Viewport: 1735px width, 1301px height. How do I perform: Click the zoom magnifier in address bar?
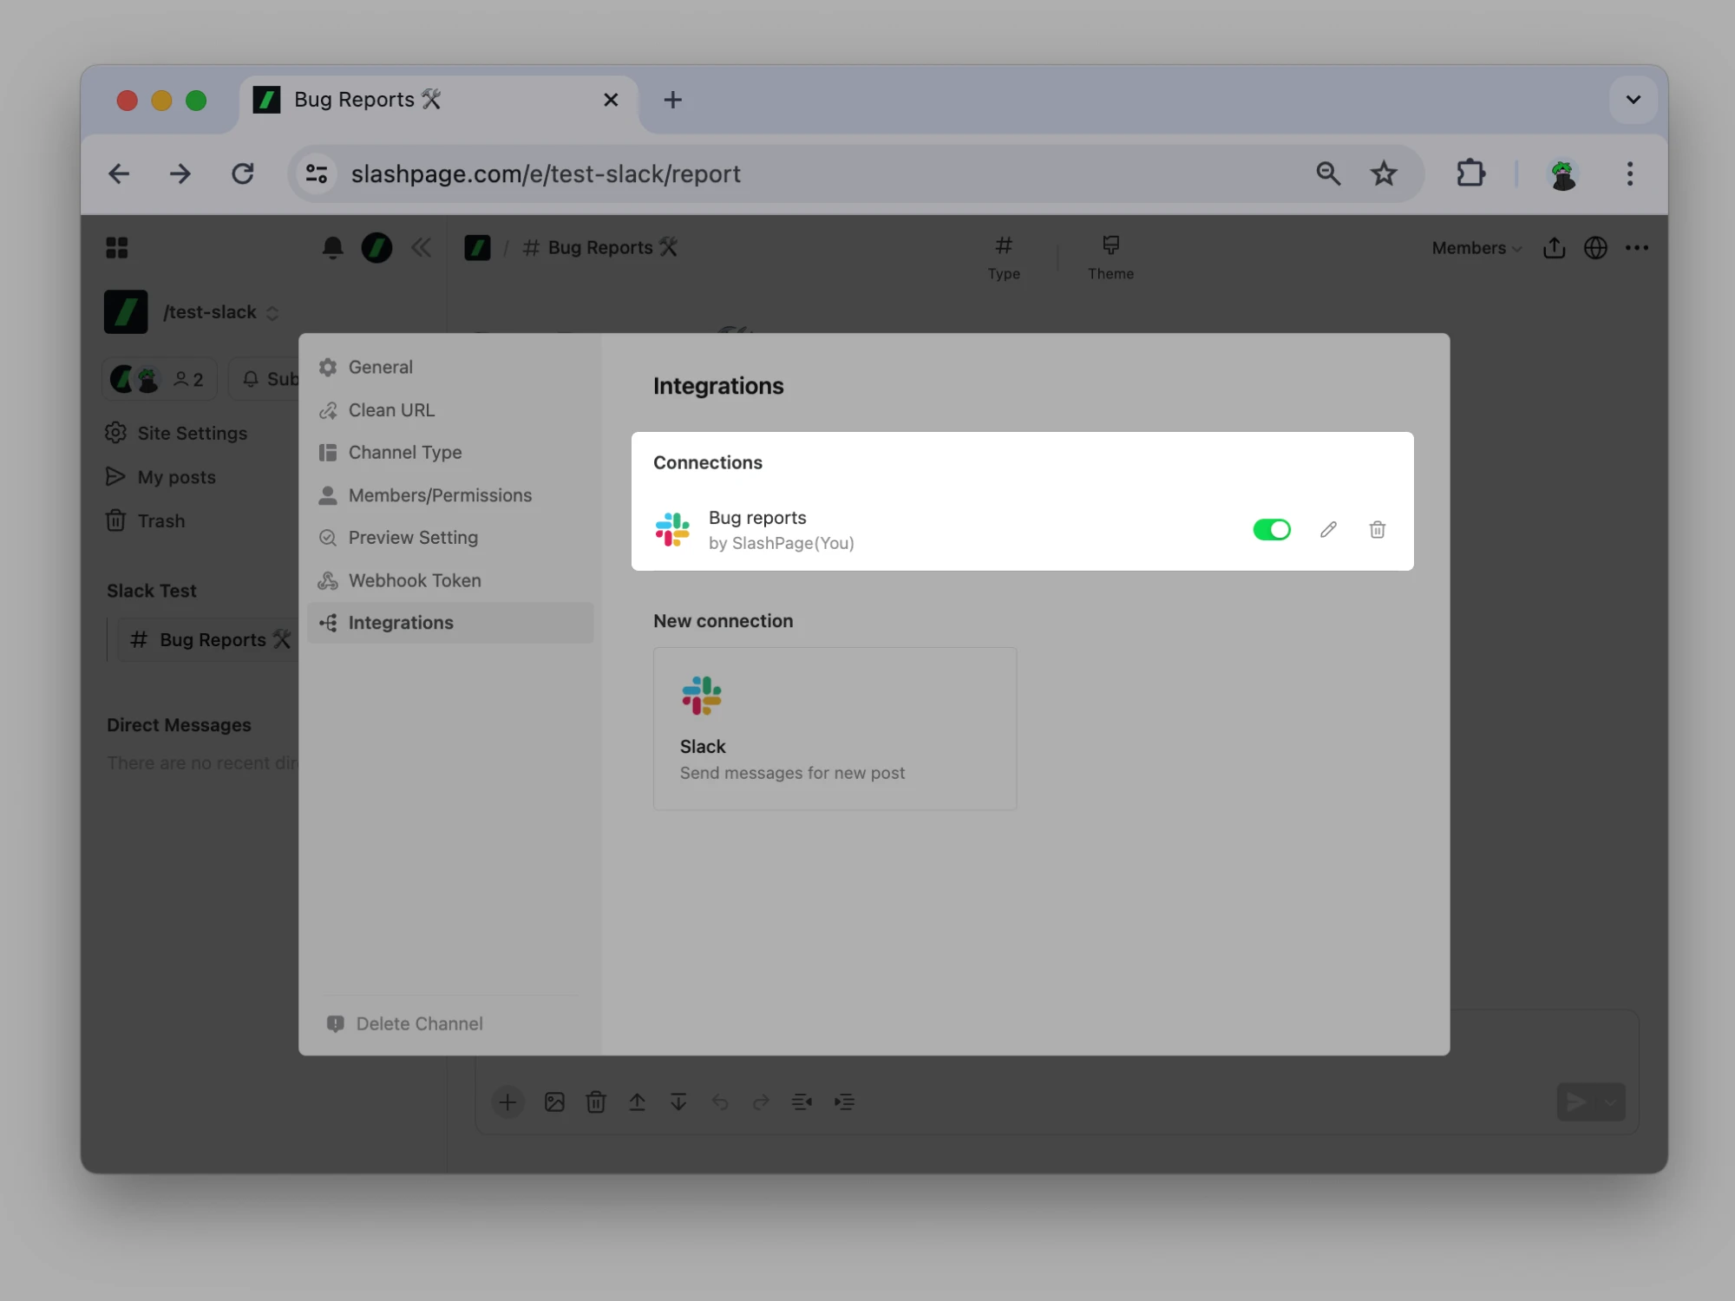click(1328, 174)
